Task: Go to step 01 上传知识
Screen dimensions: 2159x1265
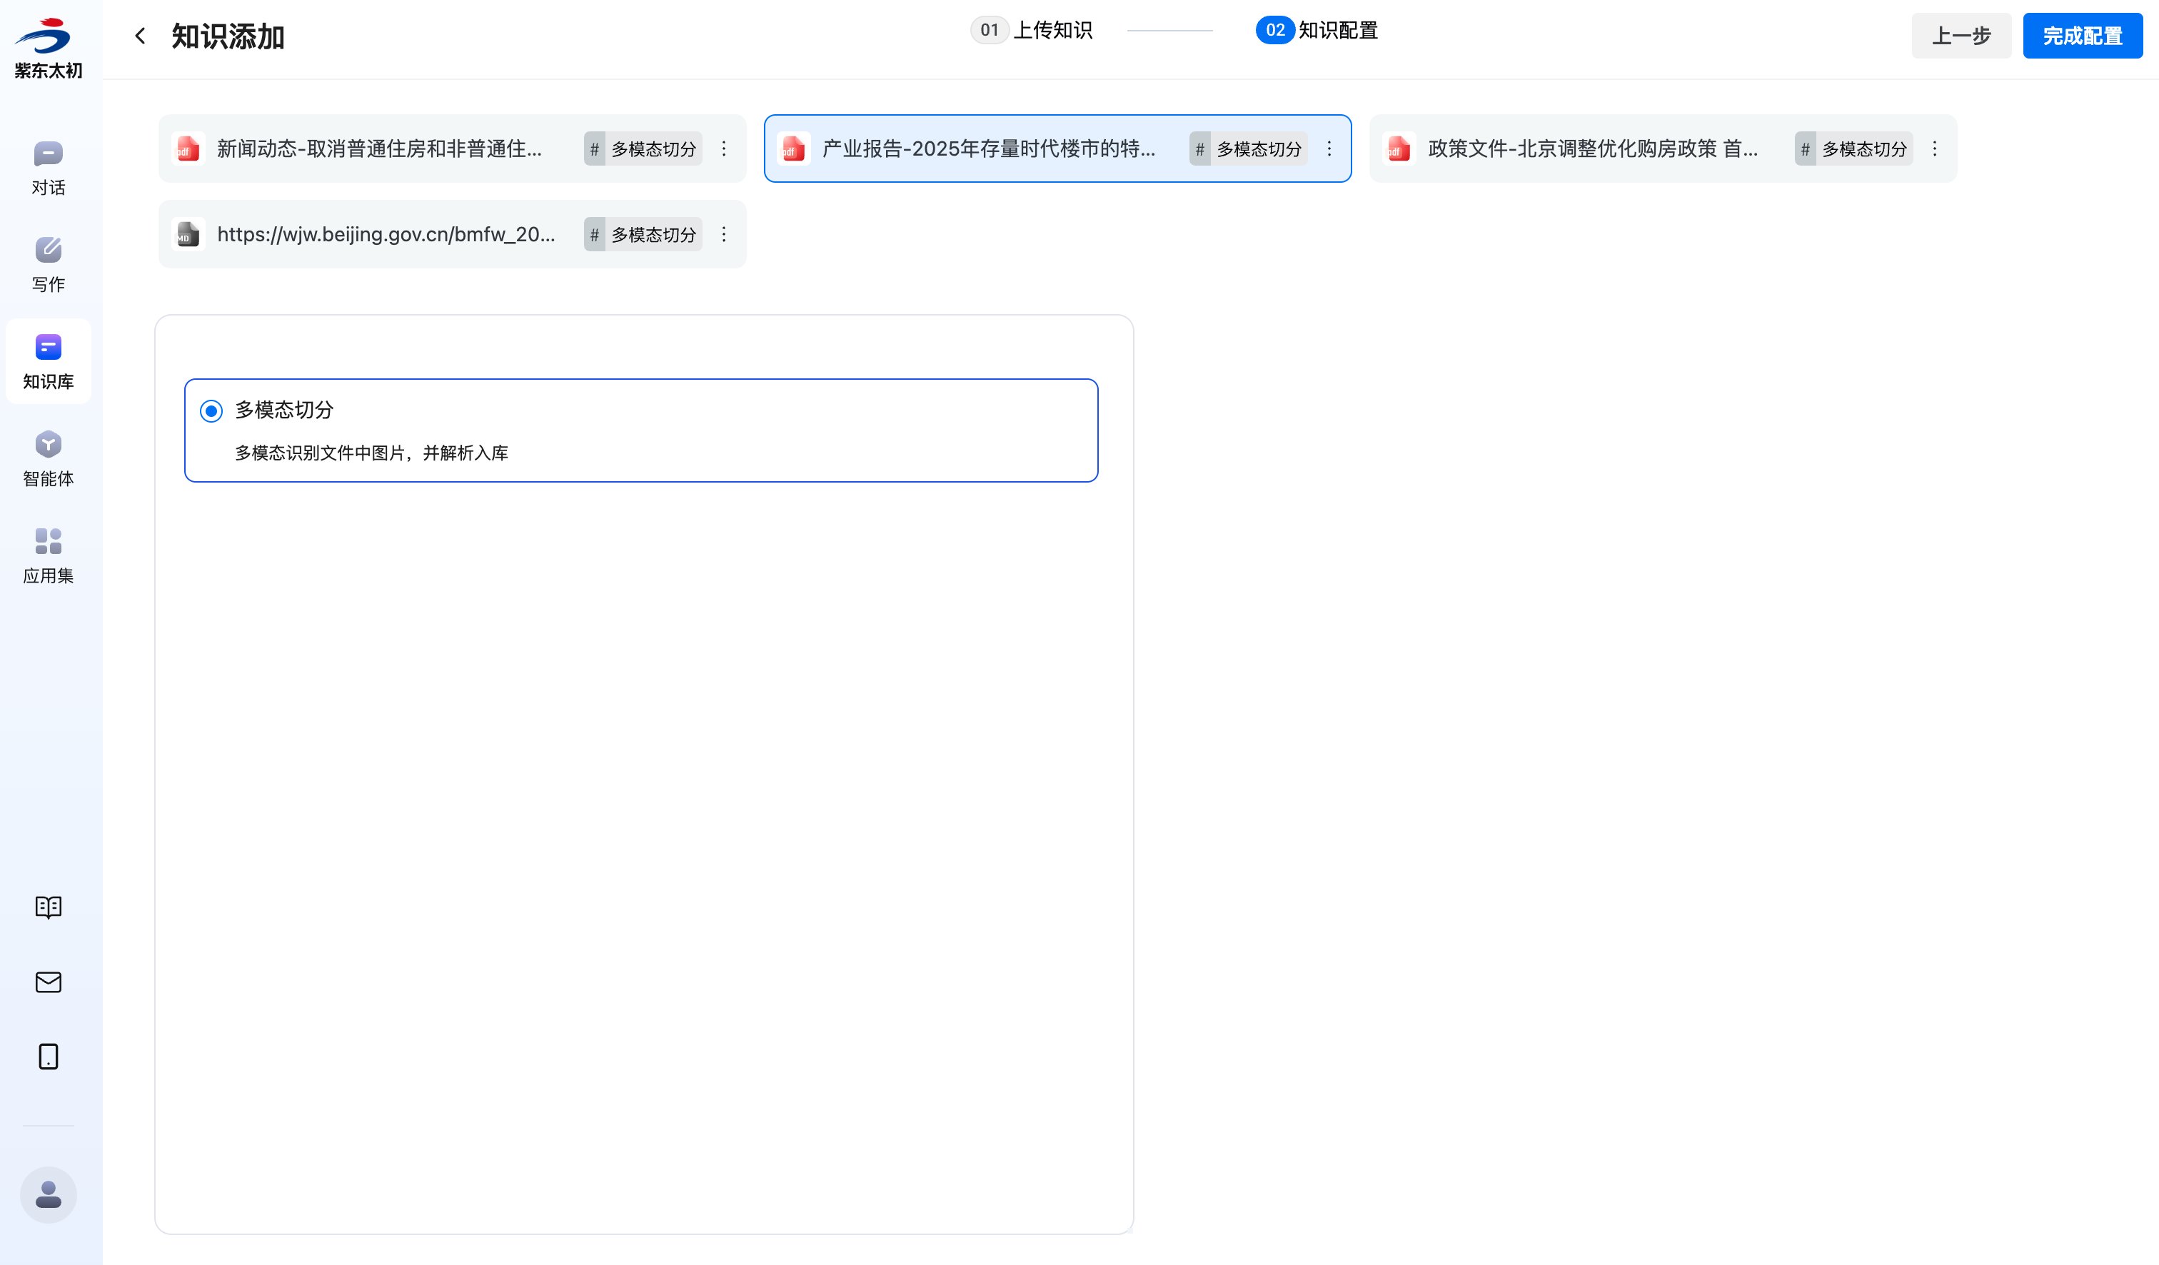Action: tap(1032, 30)
